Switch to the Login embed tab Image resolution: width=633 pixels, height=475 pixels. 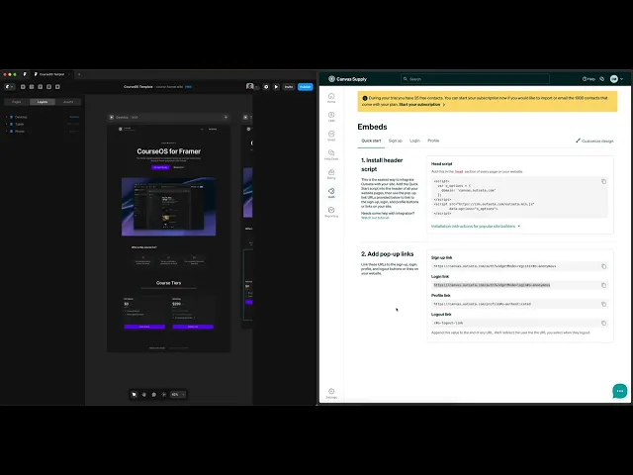click(414, 141)
